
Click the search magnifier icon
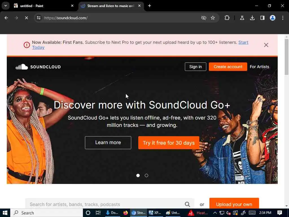pyautogui.click(x=187, y=204)
